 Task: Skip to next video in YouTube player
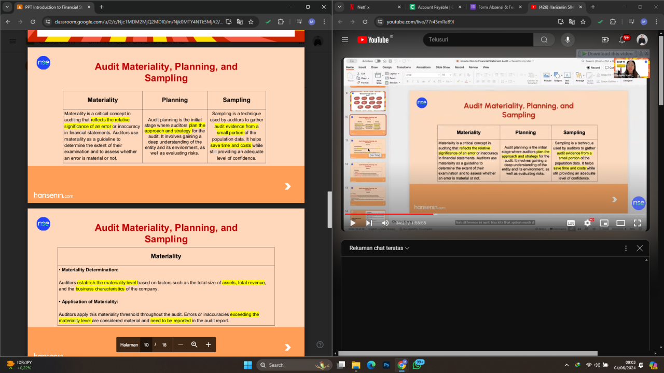pos(369,223)
